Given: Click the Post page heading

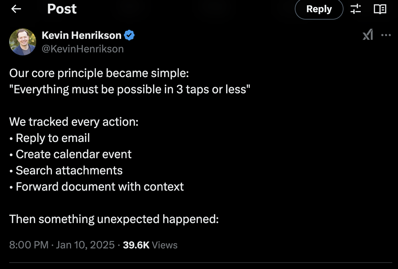Looking at the screenshot, I should coord(62,9).
